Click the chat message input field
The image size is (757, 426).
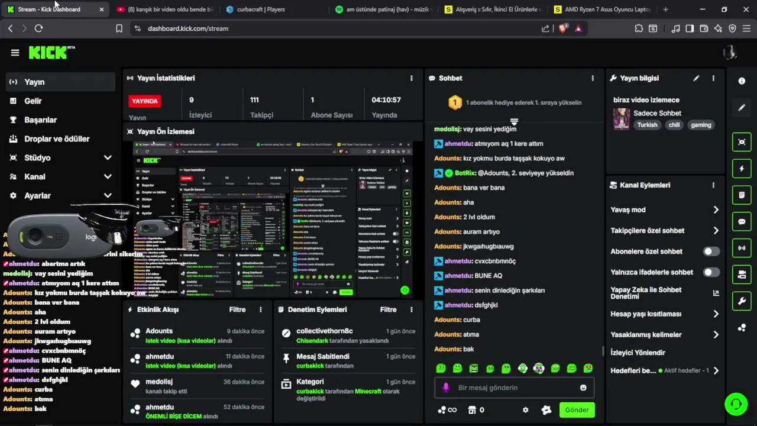click(514, 388)
